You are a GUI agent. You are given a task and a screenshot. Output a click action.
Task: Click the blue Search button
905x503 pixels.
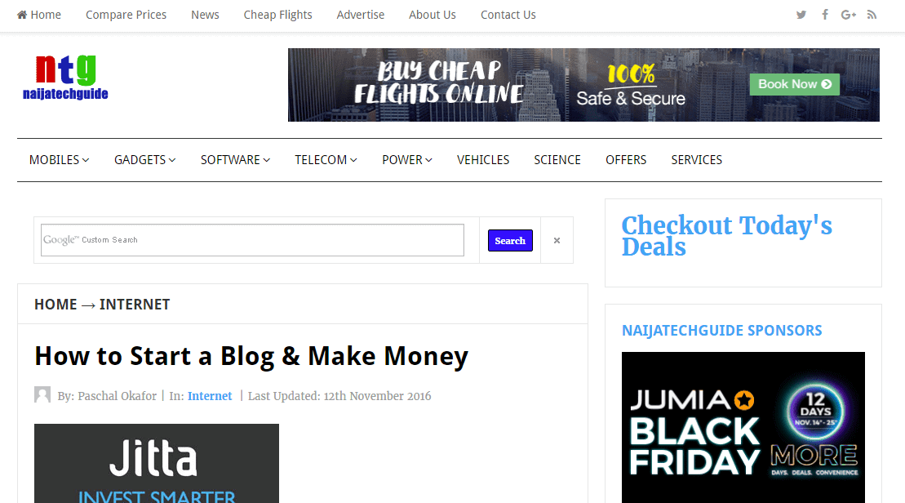point(510,240)
